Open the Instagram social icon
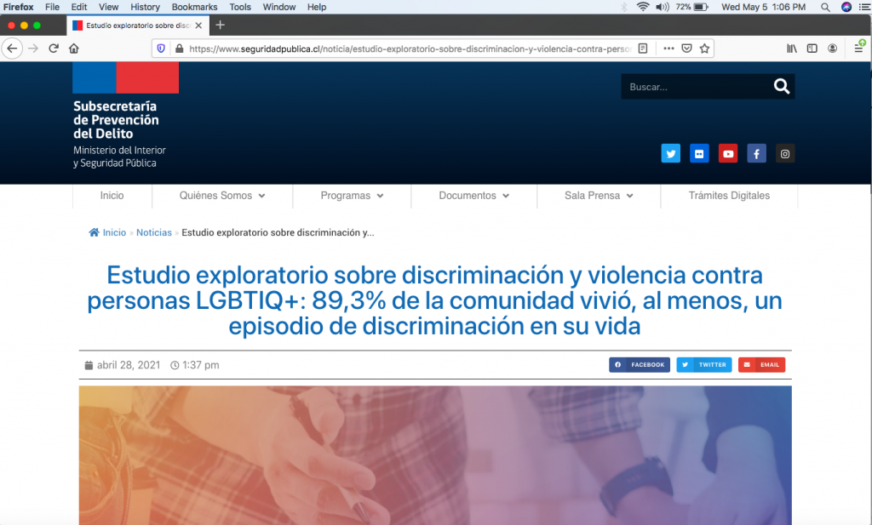 [785, 154]
